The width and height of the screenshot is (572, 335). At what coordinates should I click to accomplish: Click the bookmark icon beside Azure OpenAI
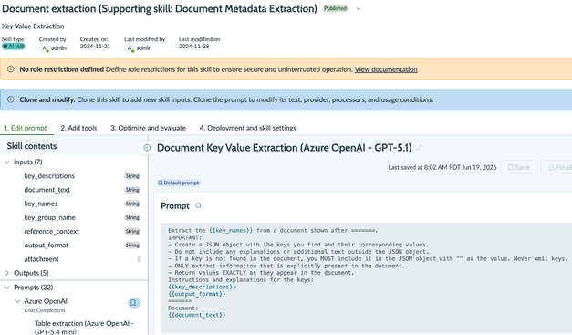[133, 303]
